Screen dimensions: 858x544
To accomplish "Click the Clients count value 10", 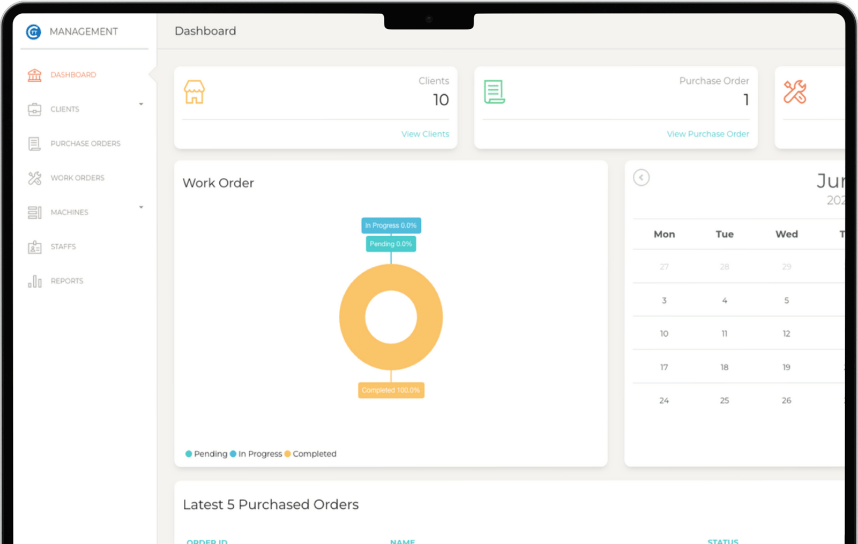I will pos(441,100).
